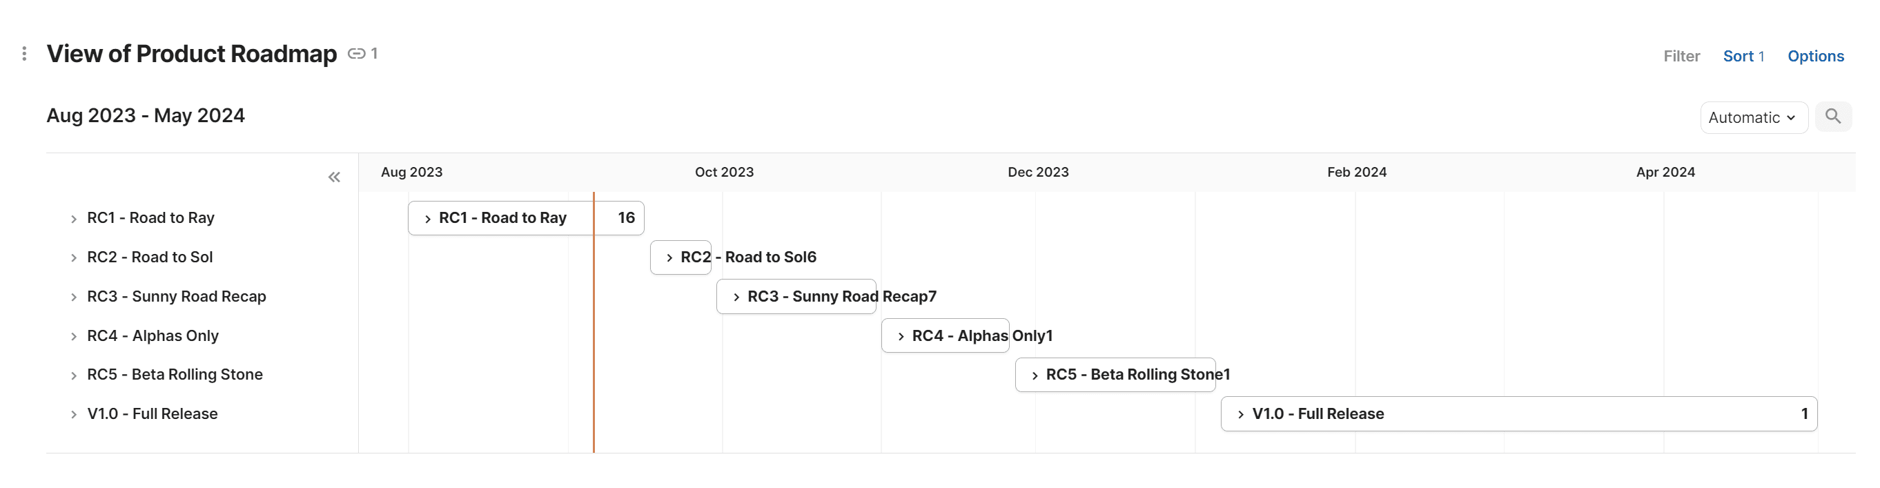This screenshot has width=1880, height=488.
Task: Click the linked source icon beside title
Action: [x=356, y=53]
